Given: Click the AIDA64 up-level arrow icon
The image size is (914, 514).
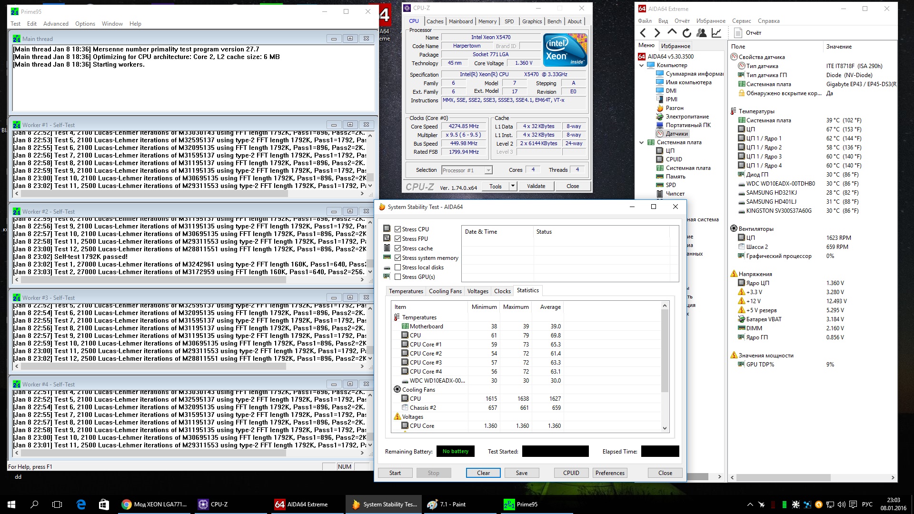Looking at the screenshot, I should click(672, 32).
